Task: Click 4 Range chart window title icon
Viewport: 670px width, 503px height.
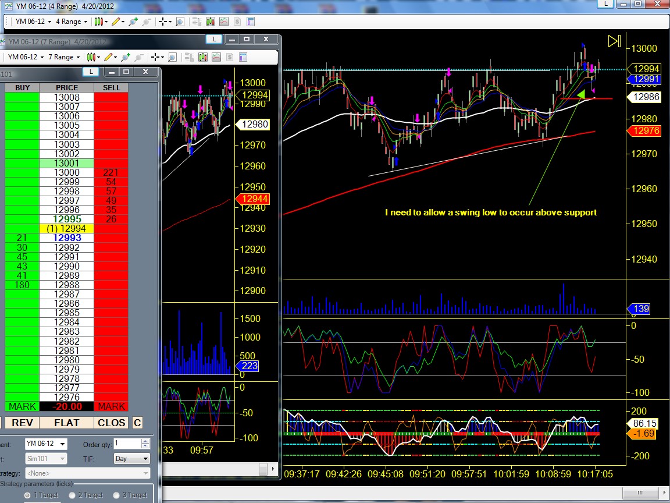Action: pos(8,6)
